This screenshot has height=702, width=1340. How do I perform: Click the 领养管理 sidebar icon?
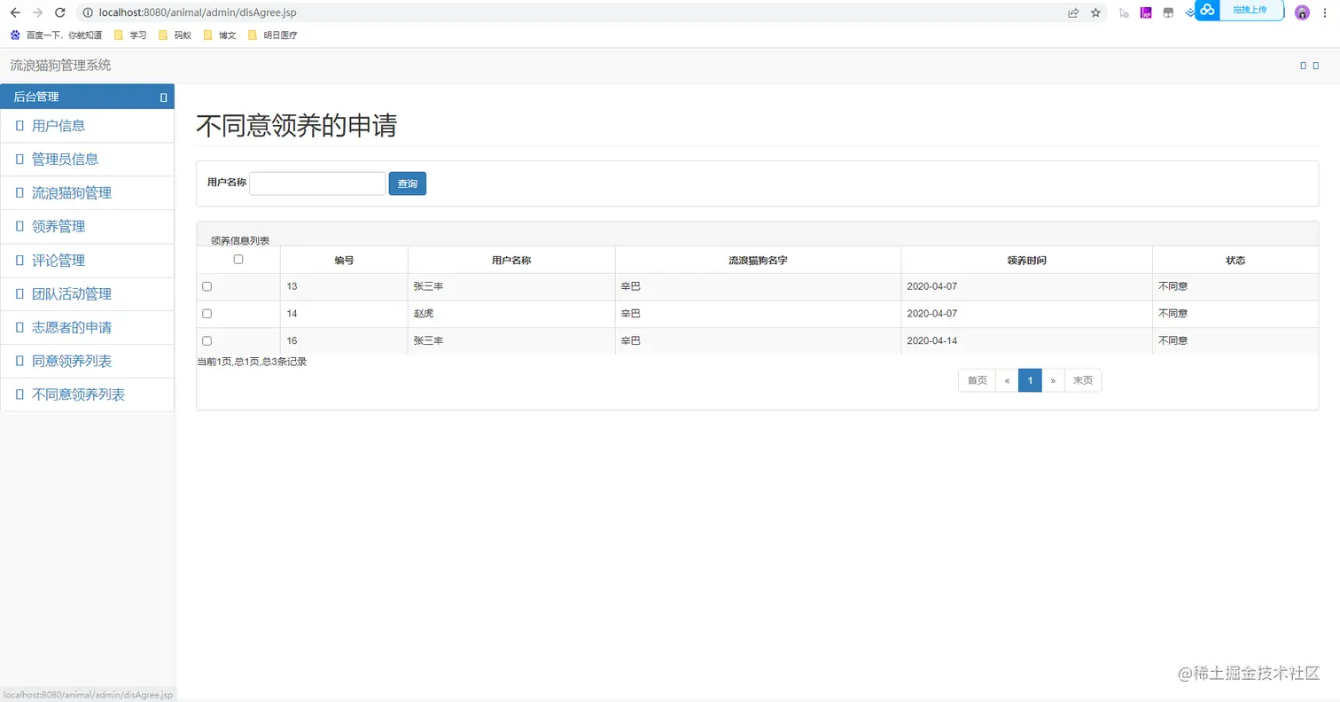click(20, 226)
